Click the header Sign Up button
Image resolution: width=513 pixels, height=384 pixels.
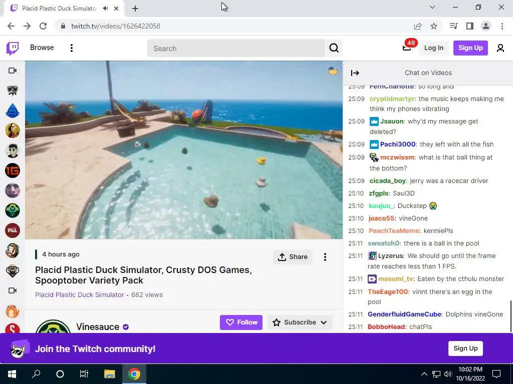pos(470,48)
